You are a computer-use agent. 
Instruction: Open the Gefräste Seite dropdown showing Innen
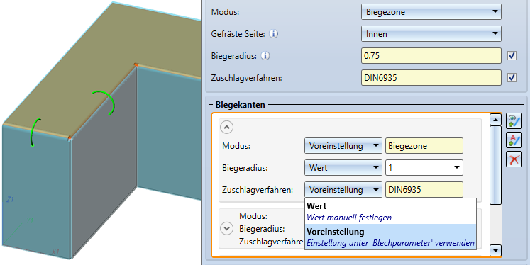click(x=431, y=34)
